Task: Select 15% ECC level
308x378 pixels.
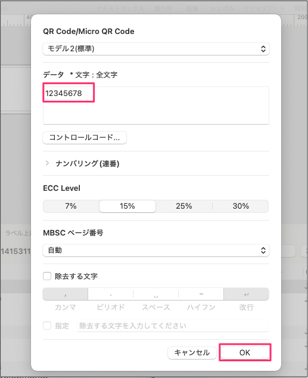Action: pos(127,206)
